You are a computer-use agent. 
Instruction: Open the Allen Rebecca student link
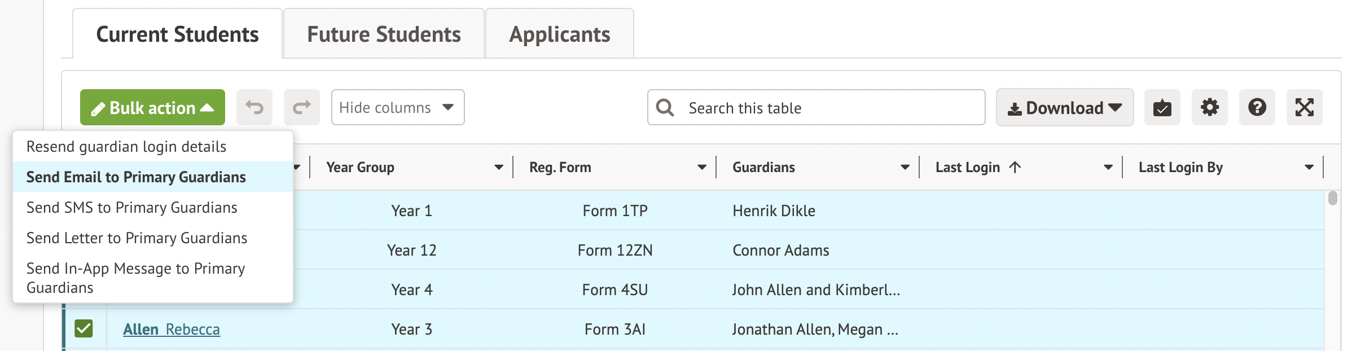172,329
